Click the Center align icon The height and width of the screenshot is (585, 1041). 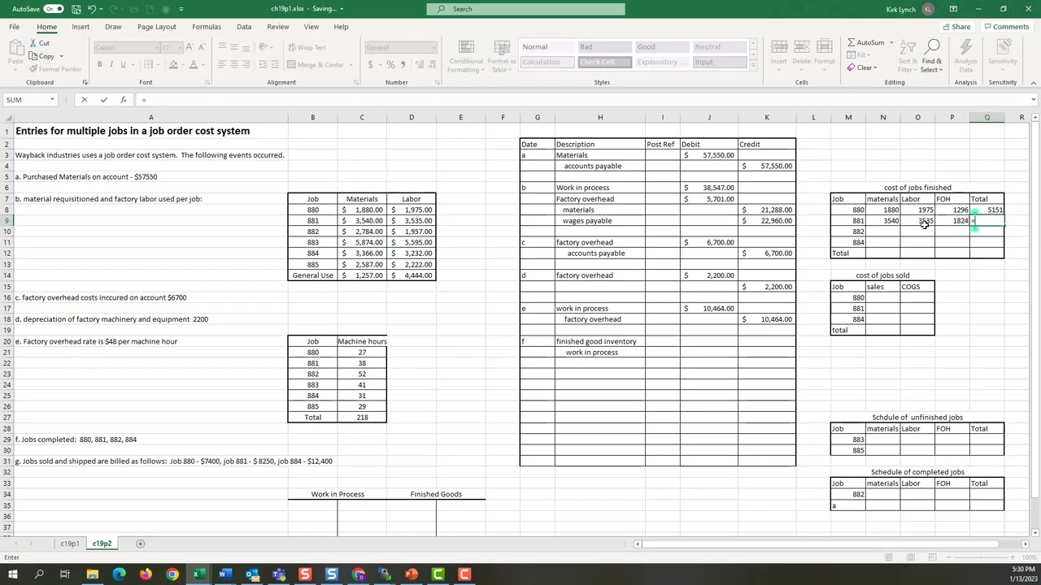pyautogui.click(x=234, y=65)
